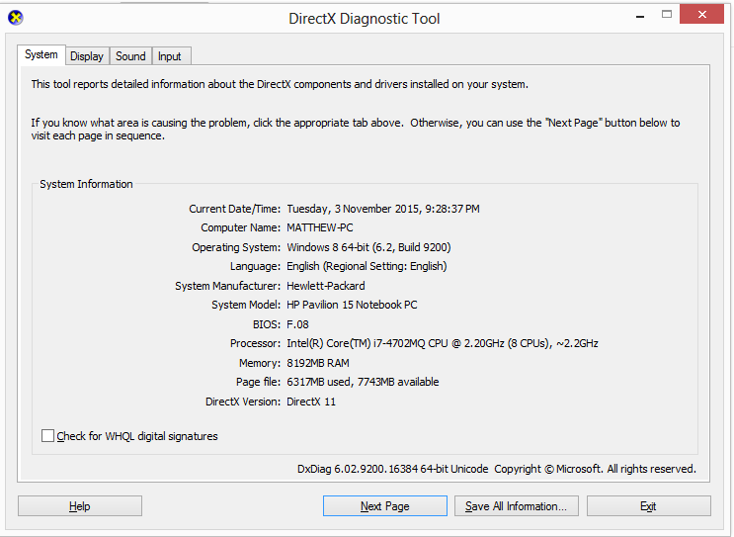Click the 8192MB RAM memory value
This screenshot has width=734, height=537.
pos(318,363)
